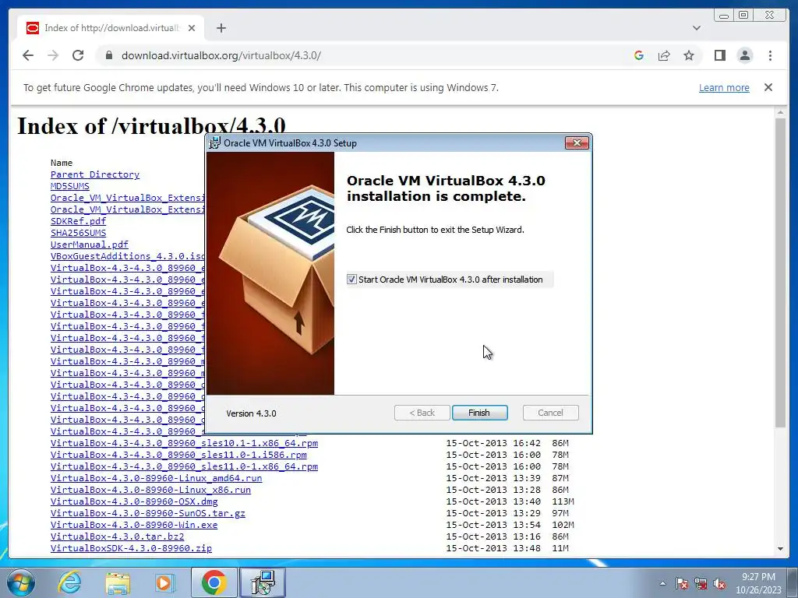Image resolution: width=798 pixels, height=598 pixels.
Task: Open the taskbar clock and date
Action: click(758, 583)
